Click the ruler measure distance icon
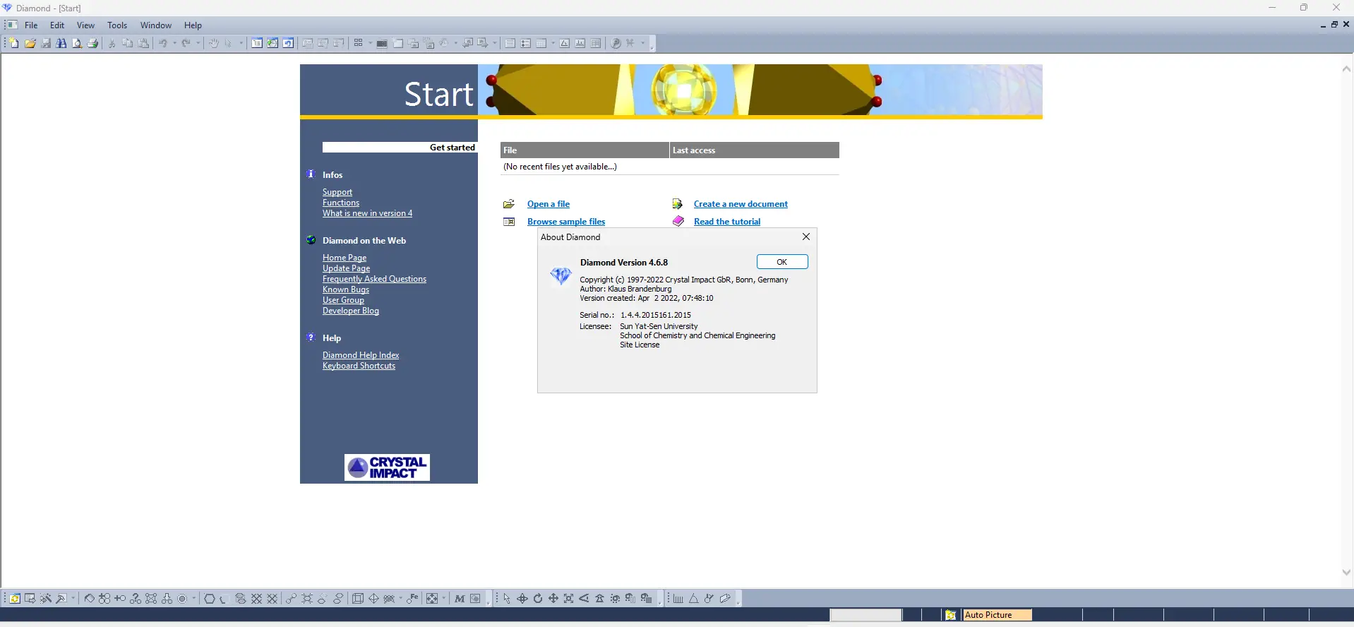1354x627 pixels. [678, 599]
